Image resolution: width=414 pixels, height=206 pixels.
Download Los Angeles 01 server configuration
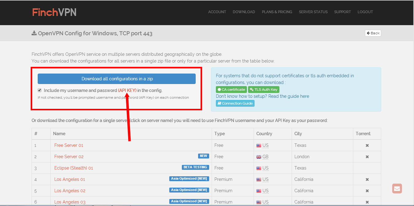pyautogui.click(x=70, y=179)
